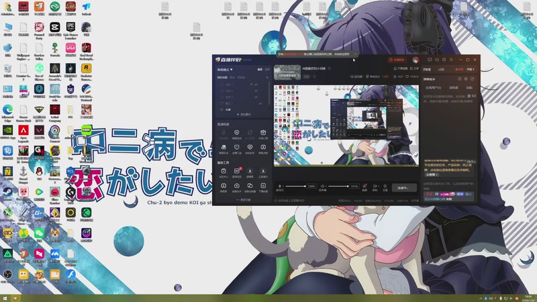This screenshot has width=537, height=302.
Task: Open the Apex Legends desktop icon
Action: tap(23, 132)
